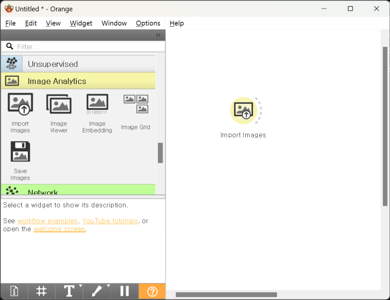Click the toolbox vertical scrollbar
Screen dimensions: 390x300
(x=160, y=153)
